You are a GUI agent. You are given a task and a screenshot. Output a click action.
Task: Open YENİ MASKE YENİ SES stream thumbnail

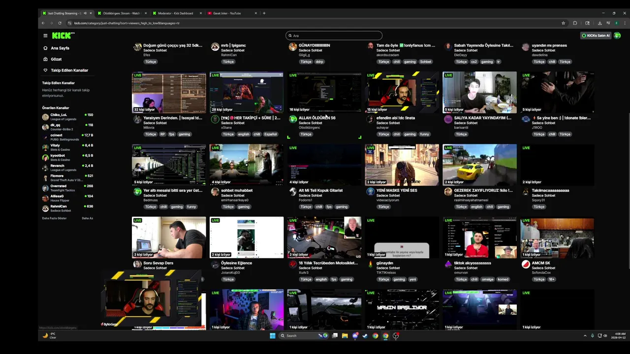point(402,165)
